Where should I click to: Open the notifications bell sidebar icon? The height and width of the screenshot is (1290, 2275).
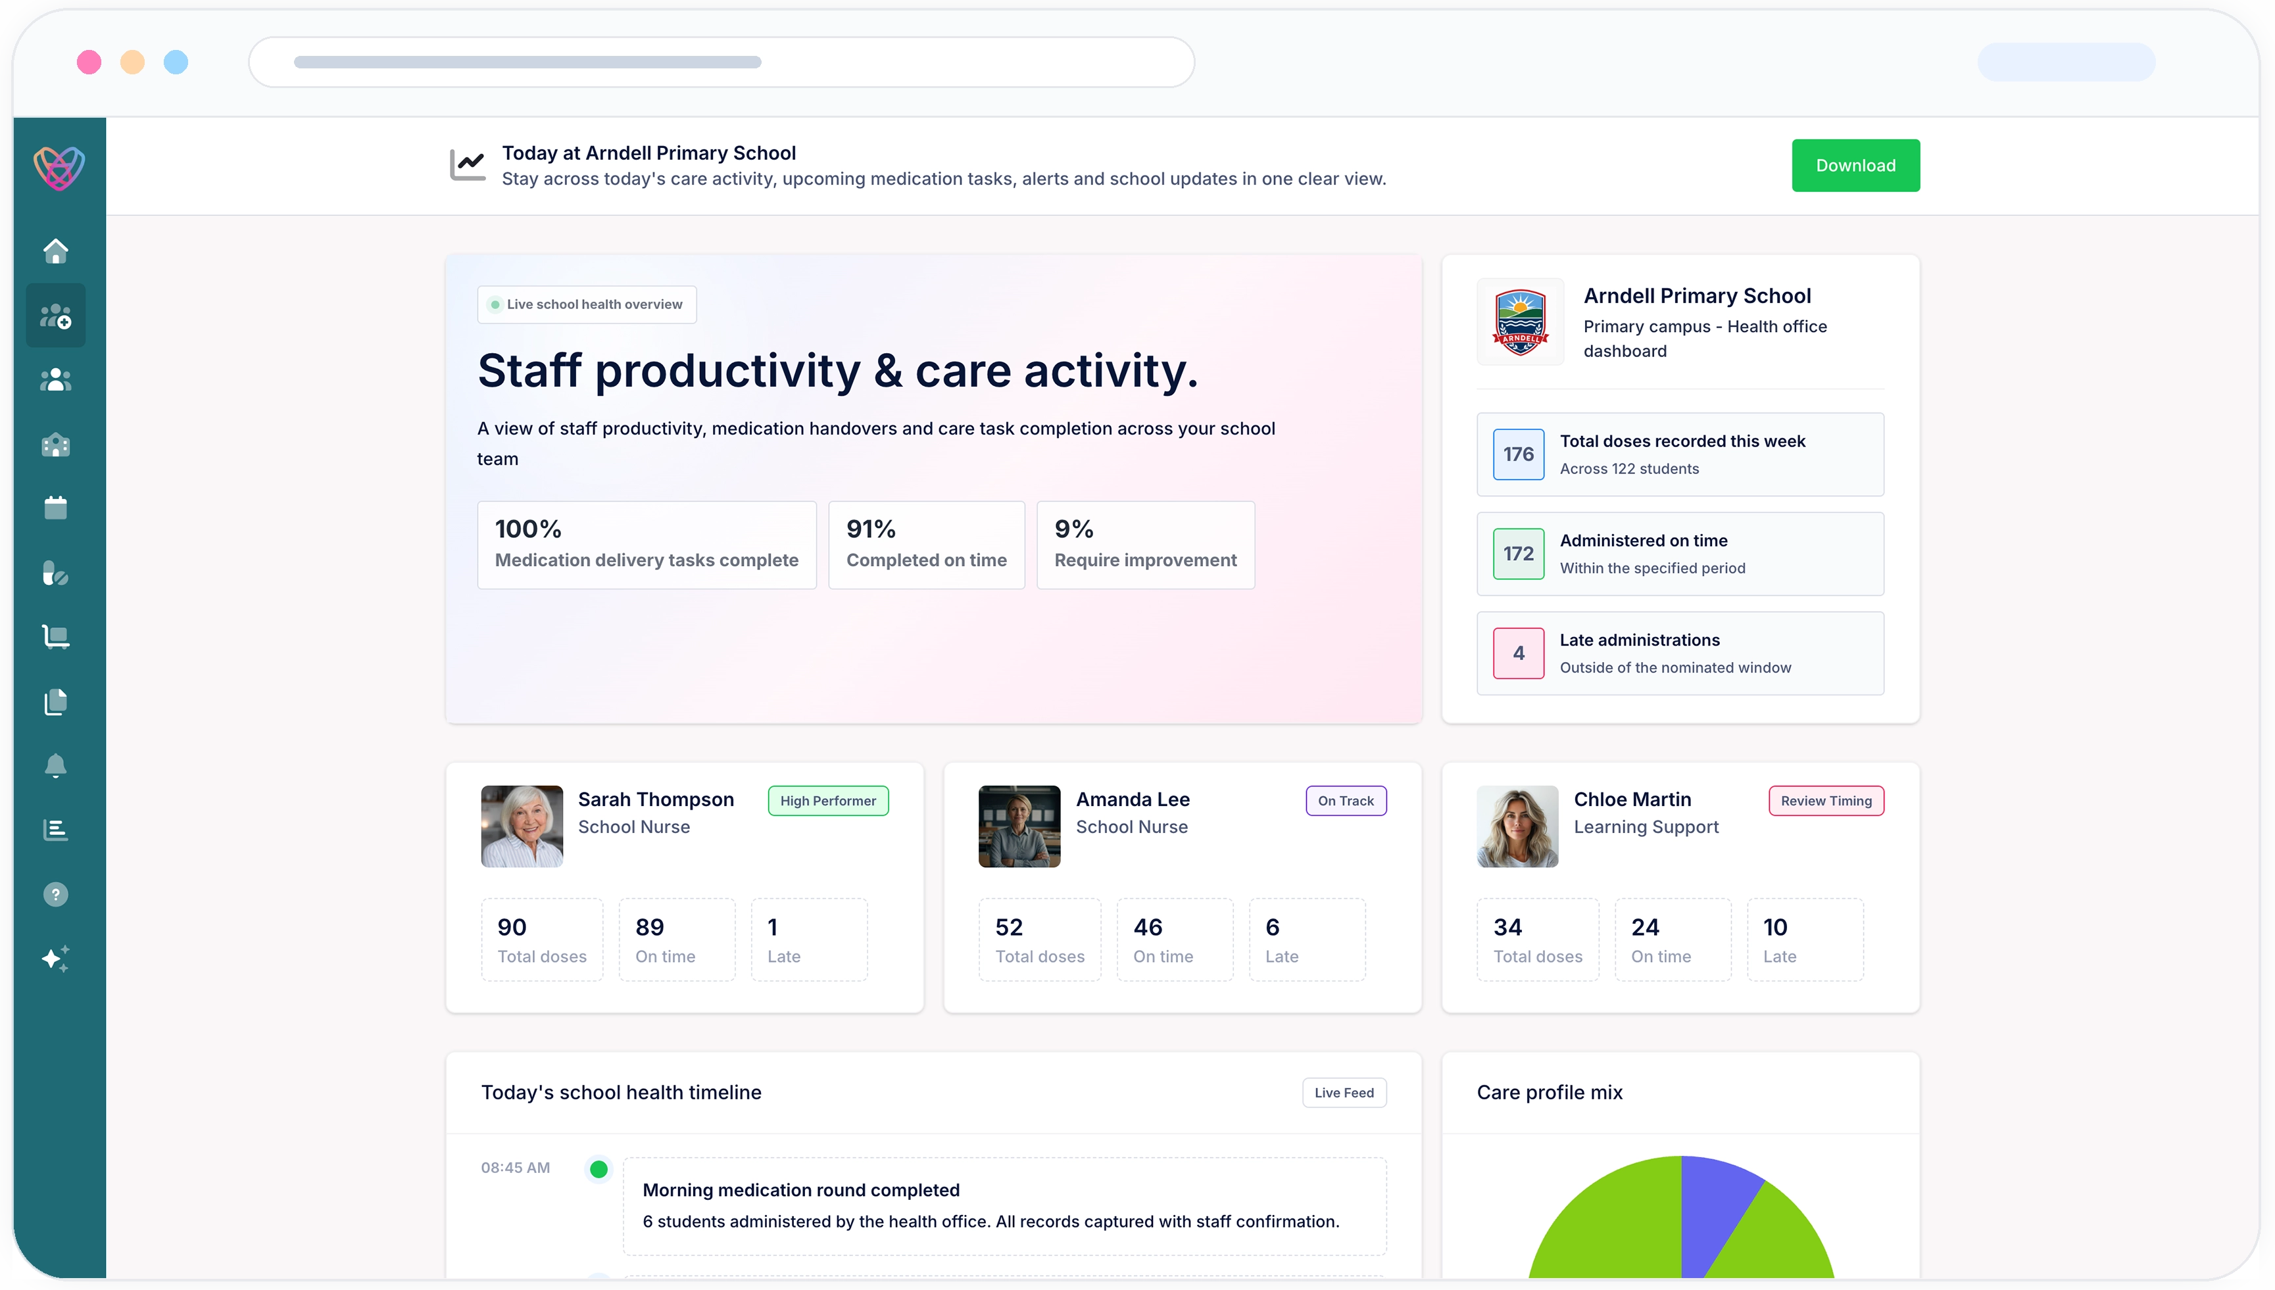point(56,765)
